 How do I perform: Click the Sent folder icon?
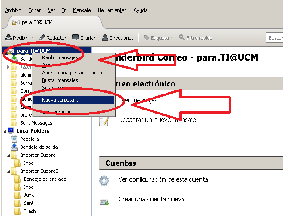pos(17,203)
